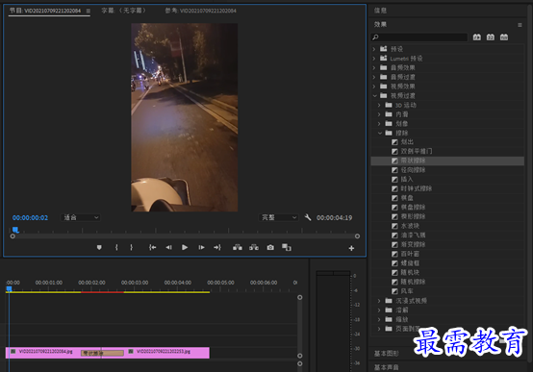The image size is (533, 372).
Task: Click the Extract icon in the program monitor
Action: tap(254, 247)
